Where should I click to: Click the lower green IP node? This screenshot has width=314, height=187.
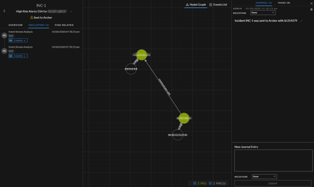184,118
